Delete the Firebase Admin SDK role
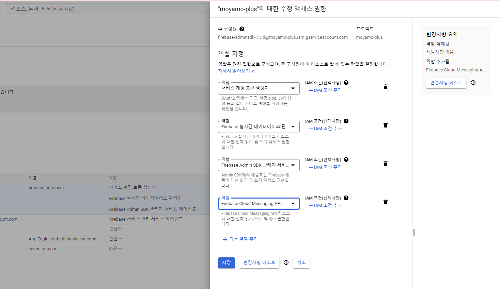Viewport: 499px width, 289px height. (x=386, y=164)
